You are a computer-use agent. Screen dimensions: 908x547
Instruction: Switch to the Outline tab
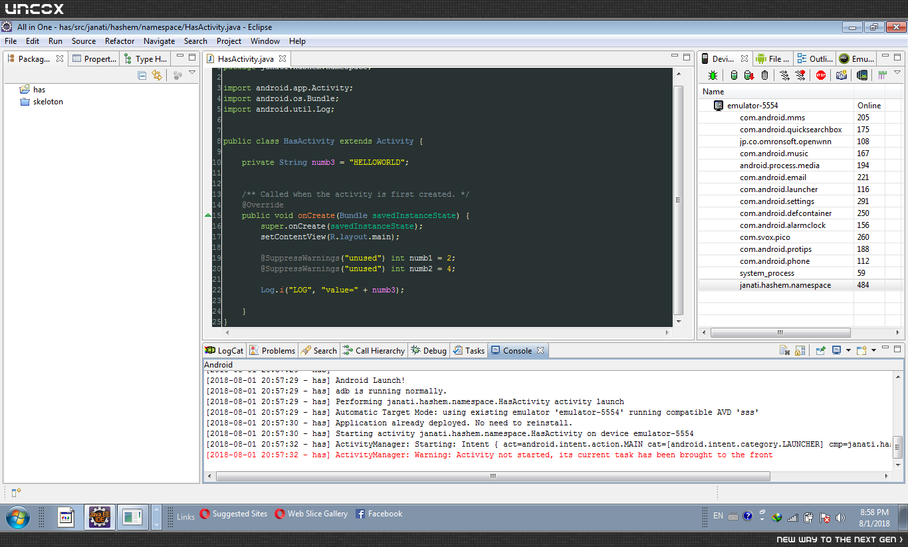pos(815,58)
